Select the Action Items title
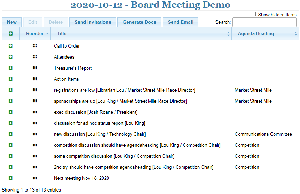Screen dimensions: 300x194 click(x=66, y=79)
